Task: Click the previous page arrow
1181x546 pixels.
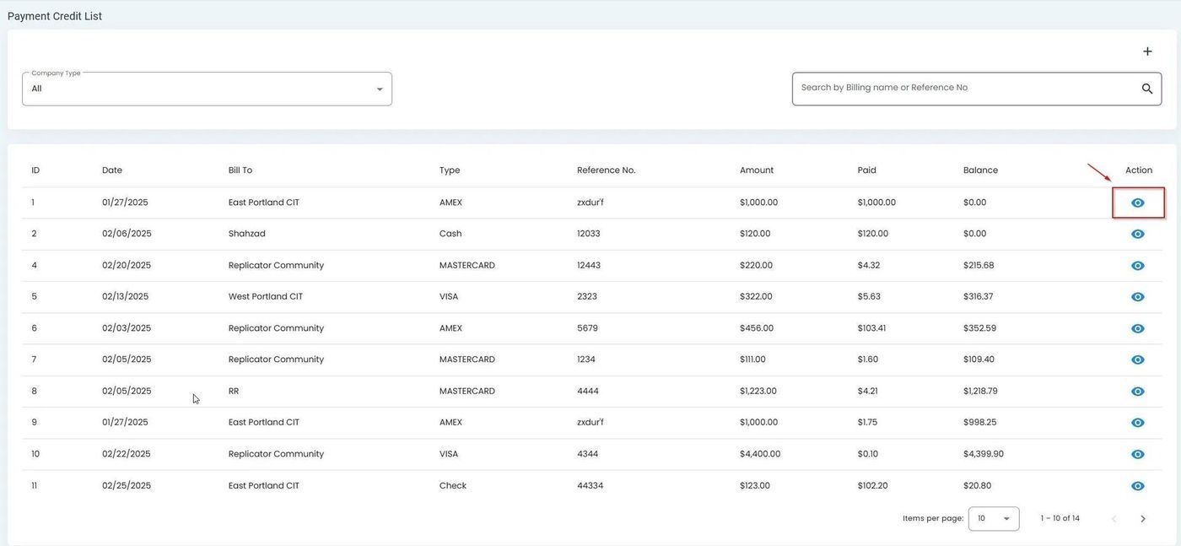Action: pos(1114,519)
